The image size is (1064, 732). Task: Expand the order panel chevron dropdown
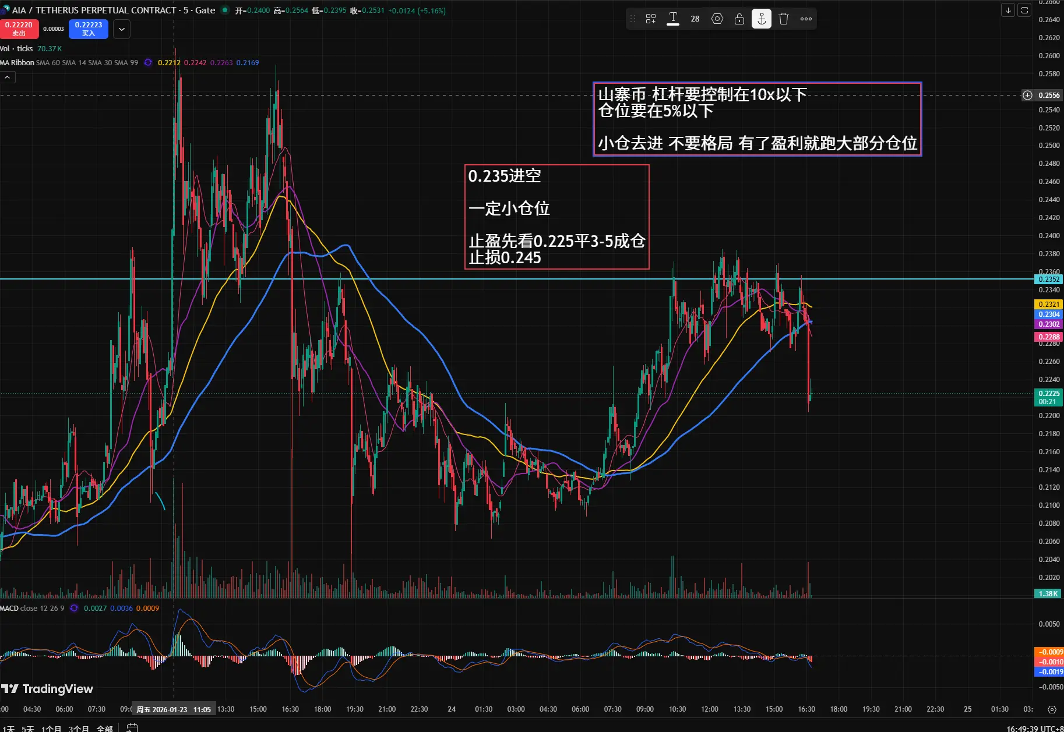[121, 29]
